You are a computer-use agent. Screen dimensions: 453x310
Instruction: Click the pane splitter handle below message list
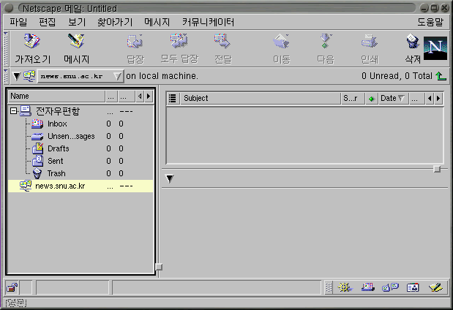click(437, 169)
